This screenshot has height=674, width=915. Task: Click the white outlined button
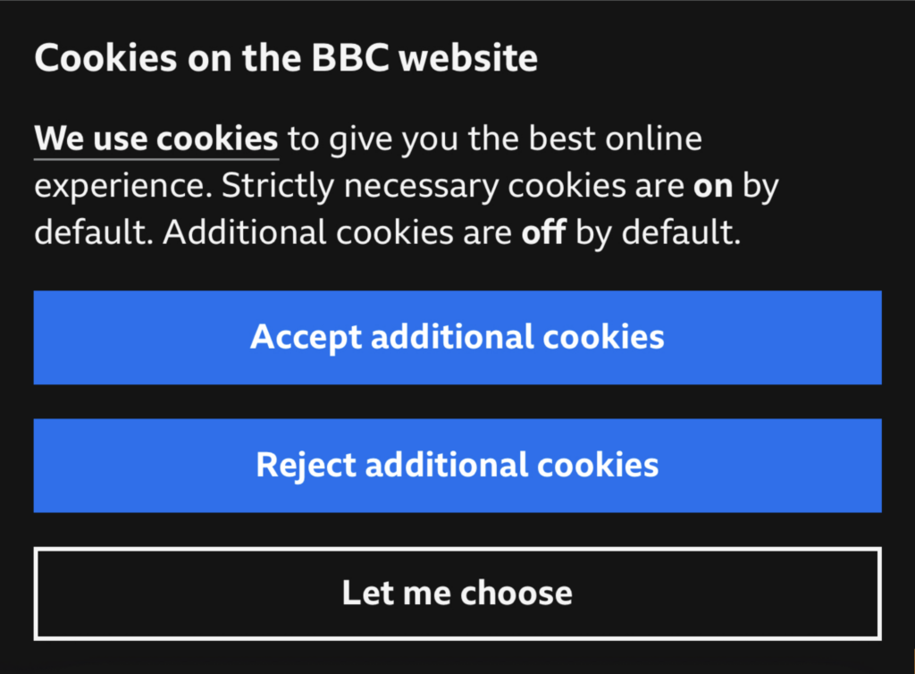pos(457,593)
